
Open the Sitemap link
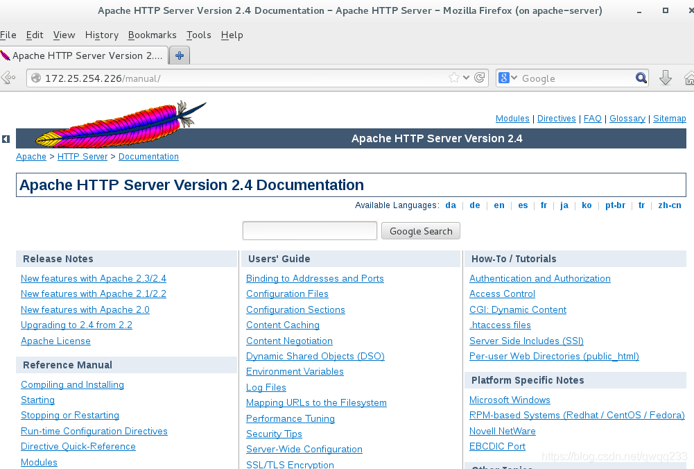pyautogui.click(x=669, y=118)
